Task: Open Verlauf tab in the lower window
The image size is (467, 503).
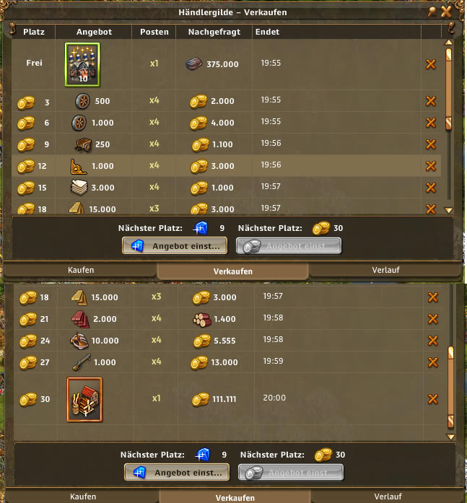Action: pos(388,497)
